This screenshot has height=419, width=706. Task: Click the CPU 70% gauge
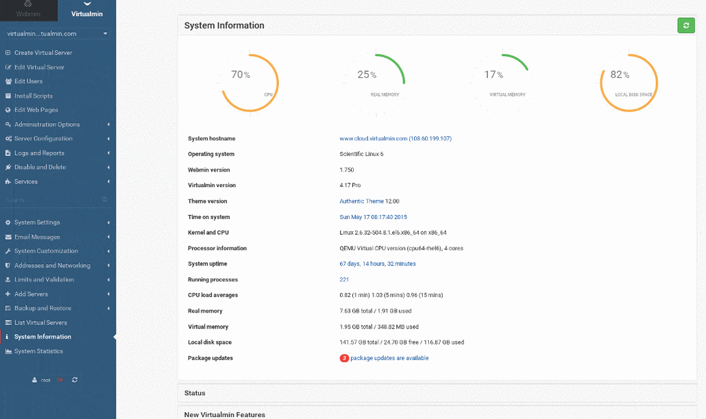point(250,83)
